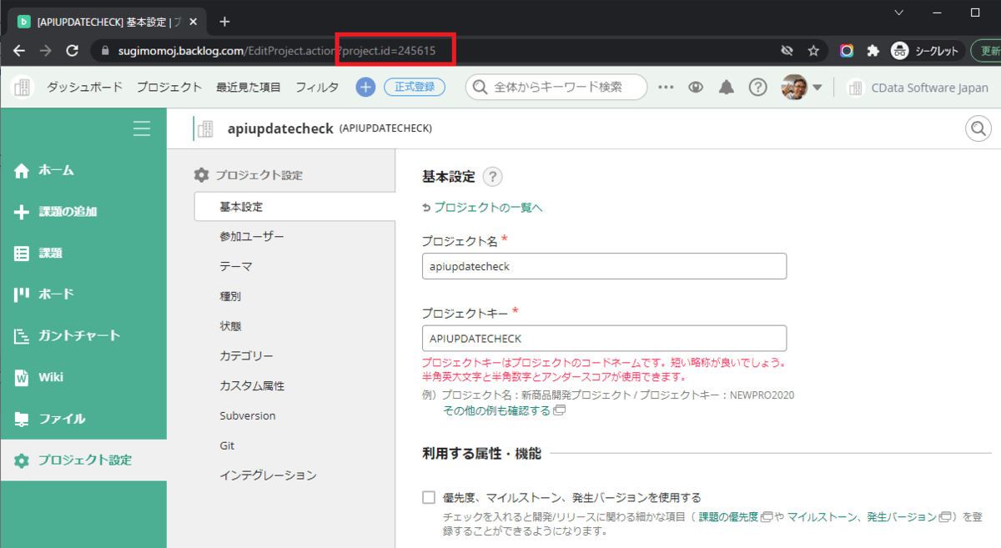Open 課題の優先度 help link

735,517
